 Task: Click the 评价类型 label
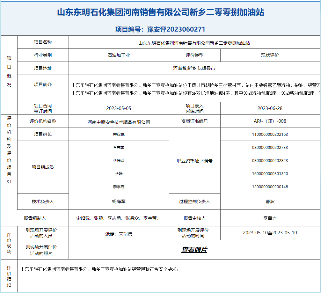pos(194,55)
